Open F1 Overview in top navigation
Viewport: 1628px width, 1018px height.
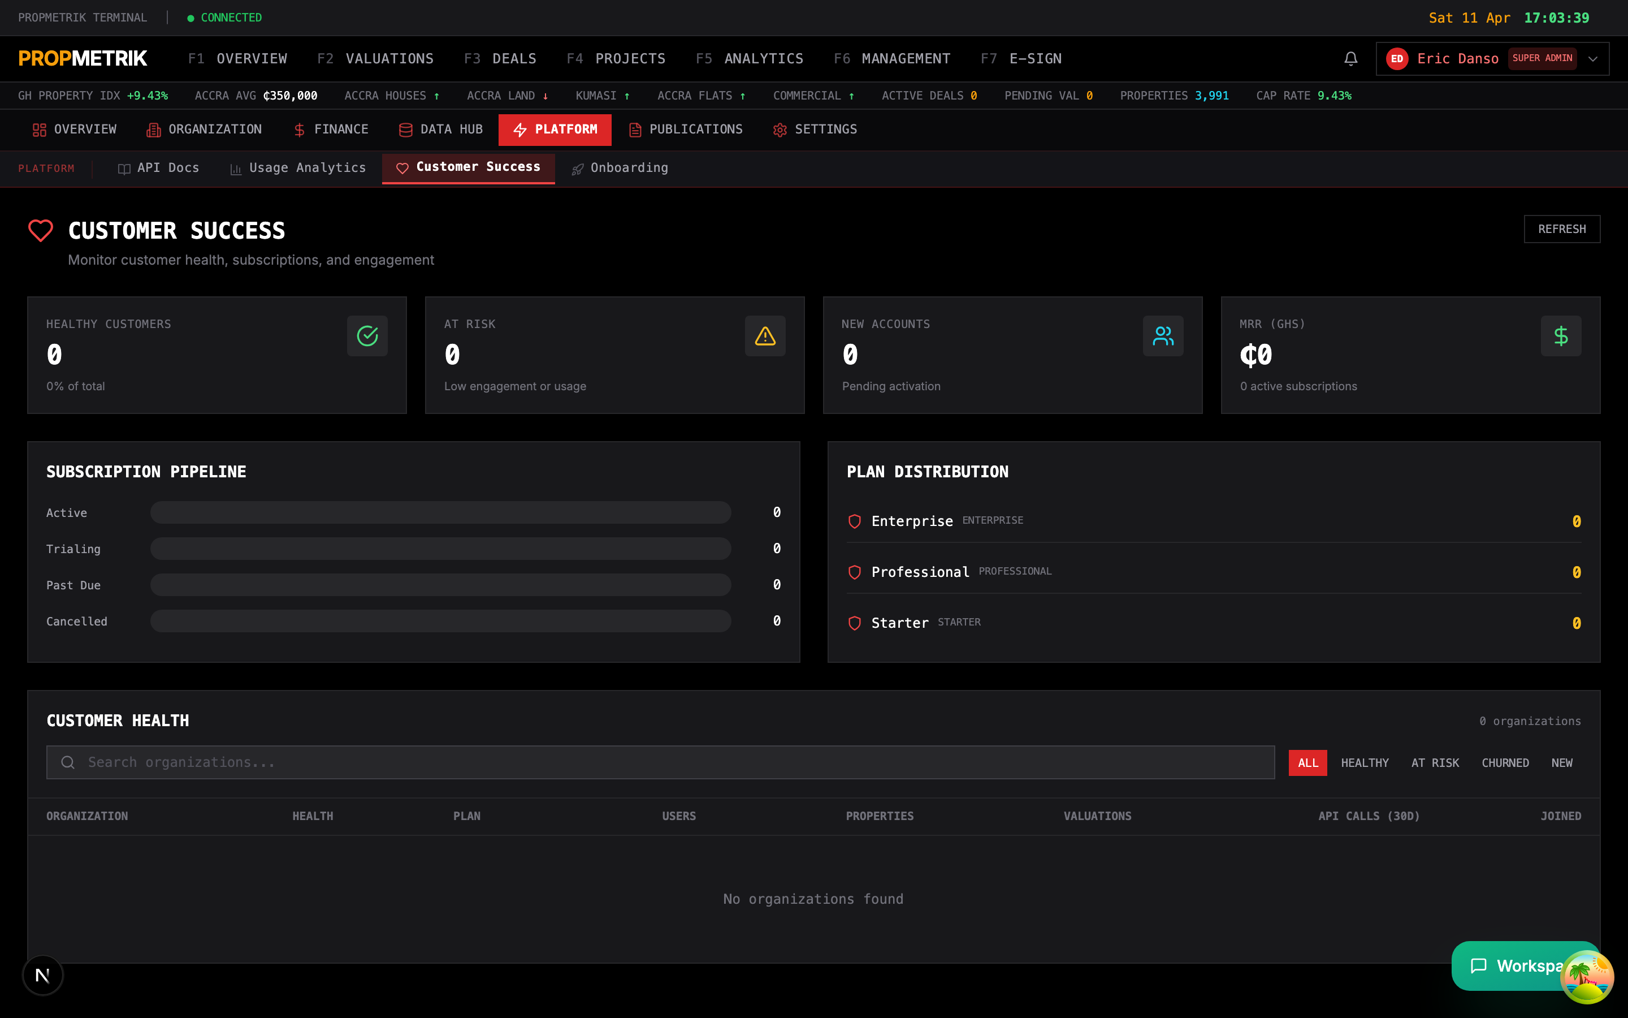[237, 59]
